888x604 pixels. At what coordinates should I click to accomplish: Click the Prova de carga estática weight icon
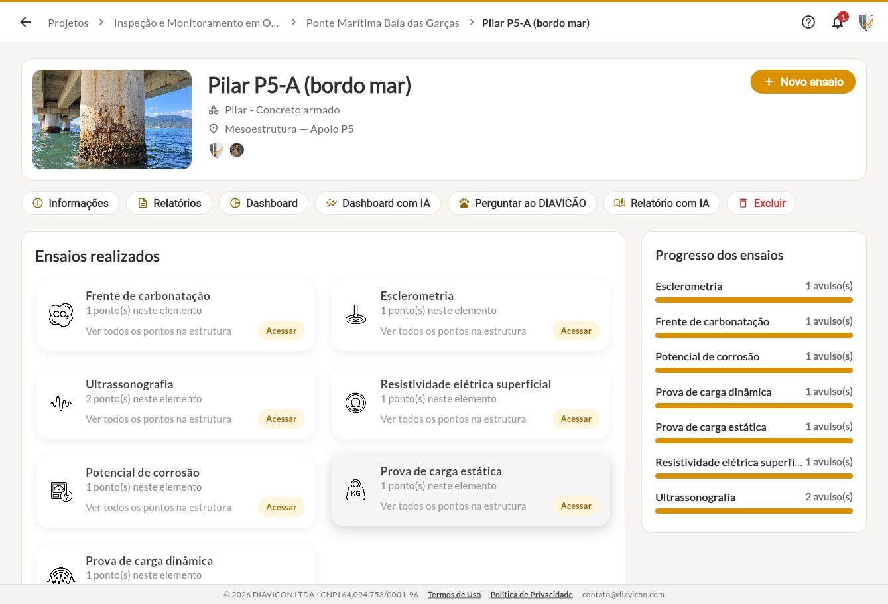click(355, 490)
